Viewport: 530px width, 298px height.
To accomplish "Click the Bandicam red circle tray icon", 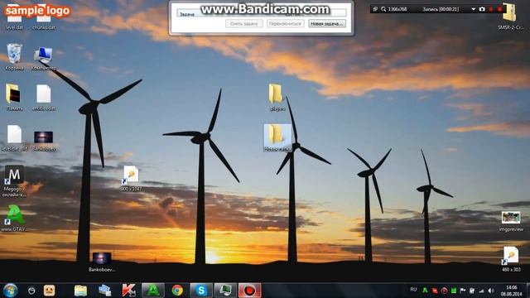I will coord(444,291).
